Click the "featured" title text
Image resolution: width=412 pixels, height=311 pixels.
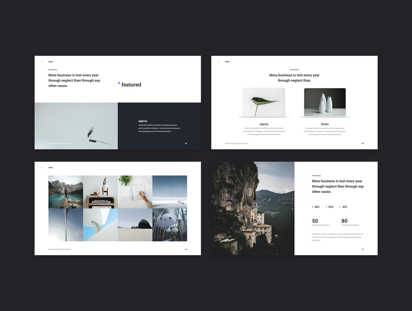click(x=131, y=85)
